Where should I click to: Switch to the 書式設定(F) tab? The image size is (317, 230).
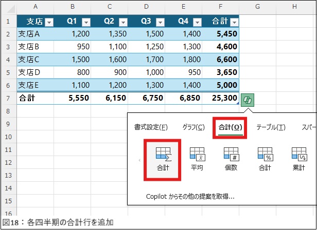point(150,127)
